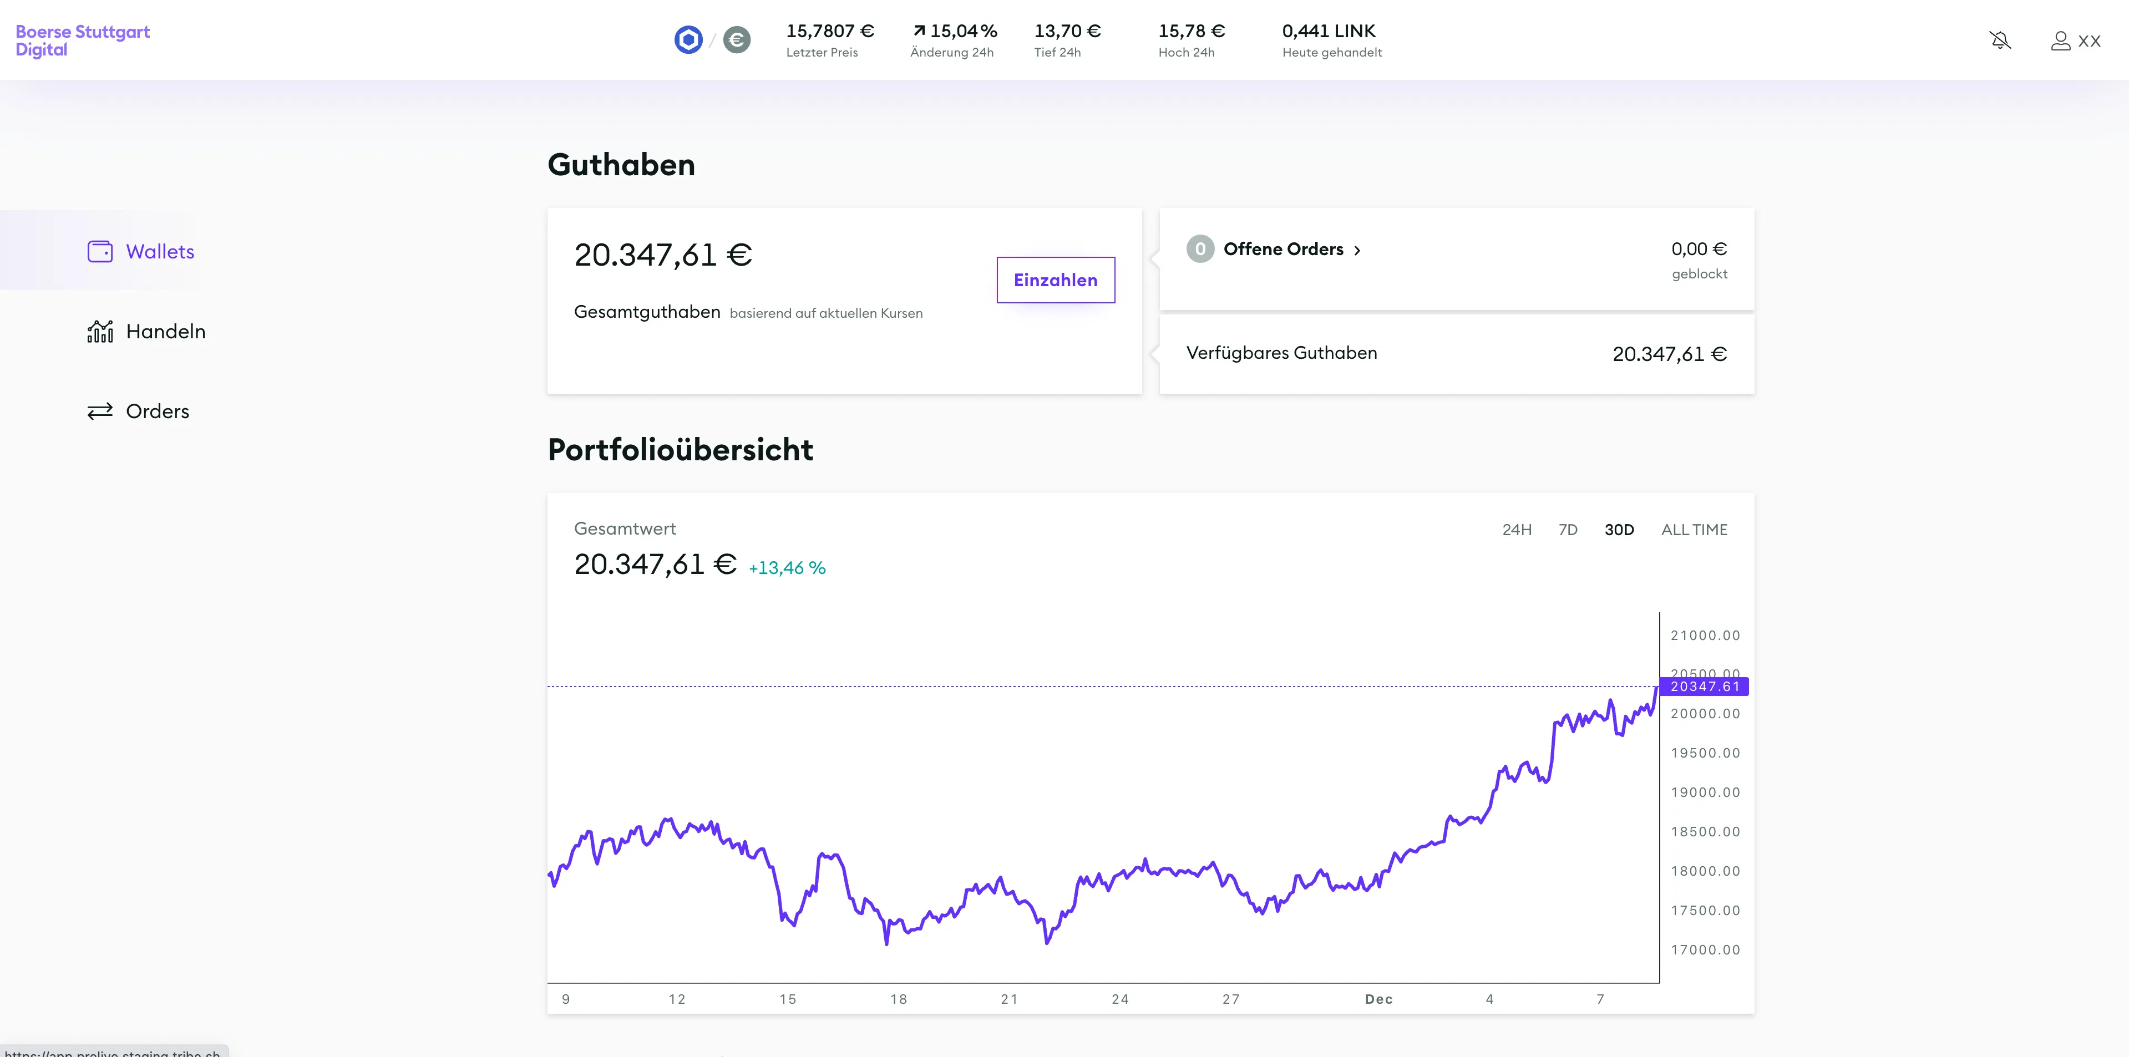Viewport: 2129px width, 1057px height.
Task: Click the Boerse Stuttgart Digital logo
Action: [82, 40]
